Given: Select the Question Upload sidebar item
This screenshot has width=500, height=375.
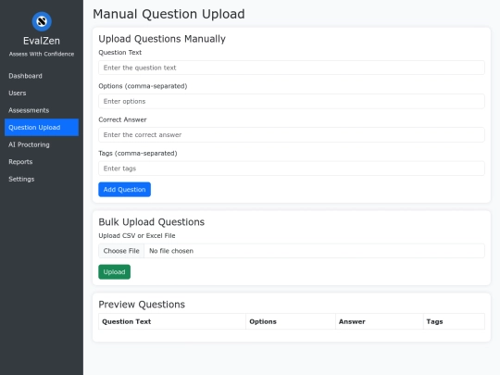Looking at the screenshot, I should 42,127.
